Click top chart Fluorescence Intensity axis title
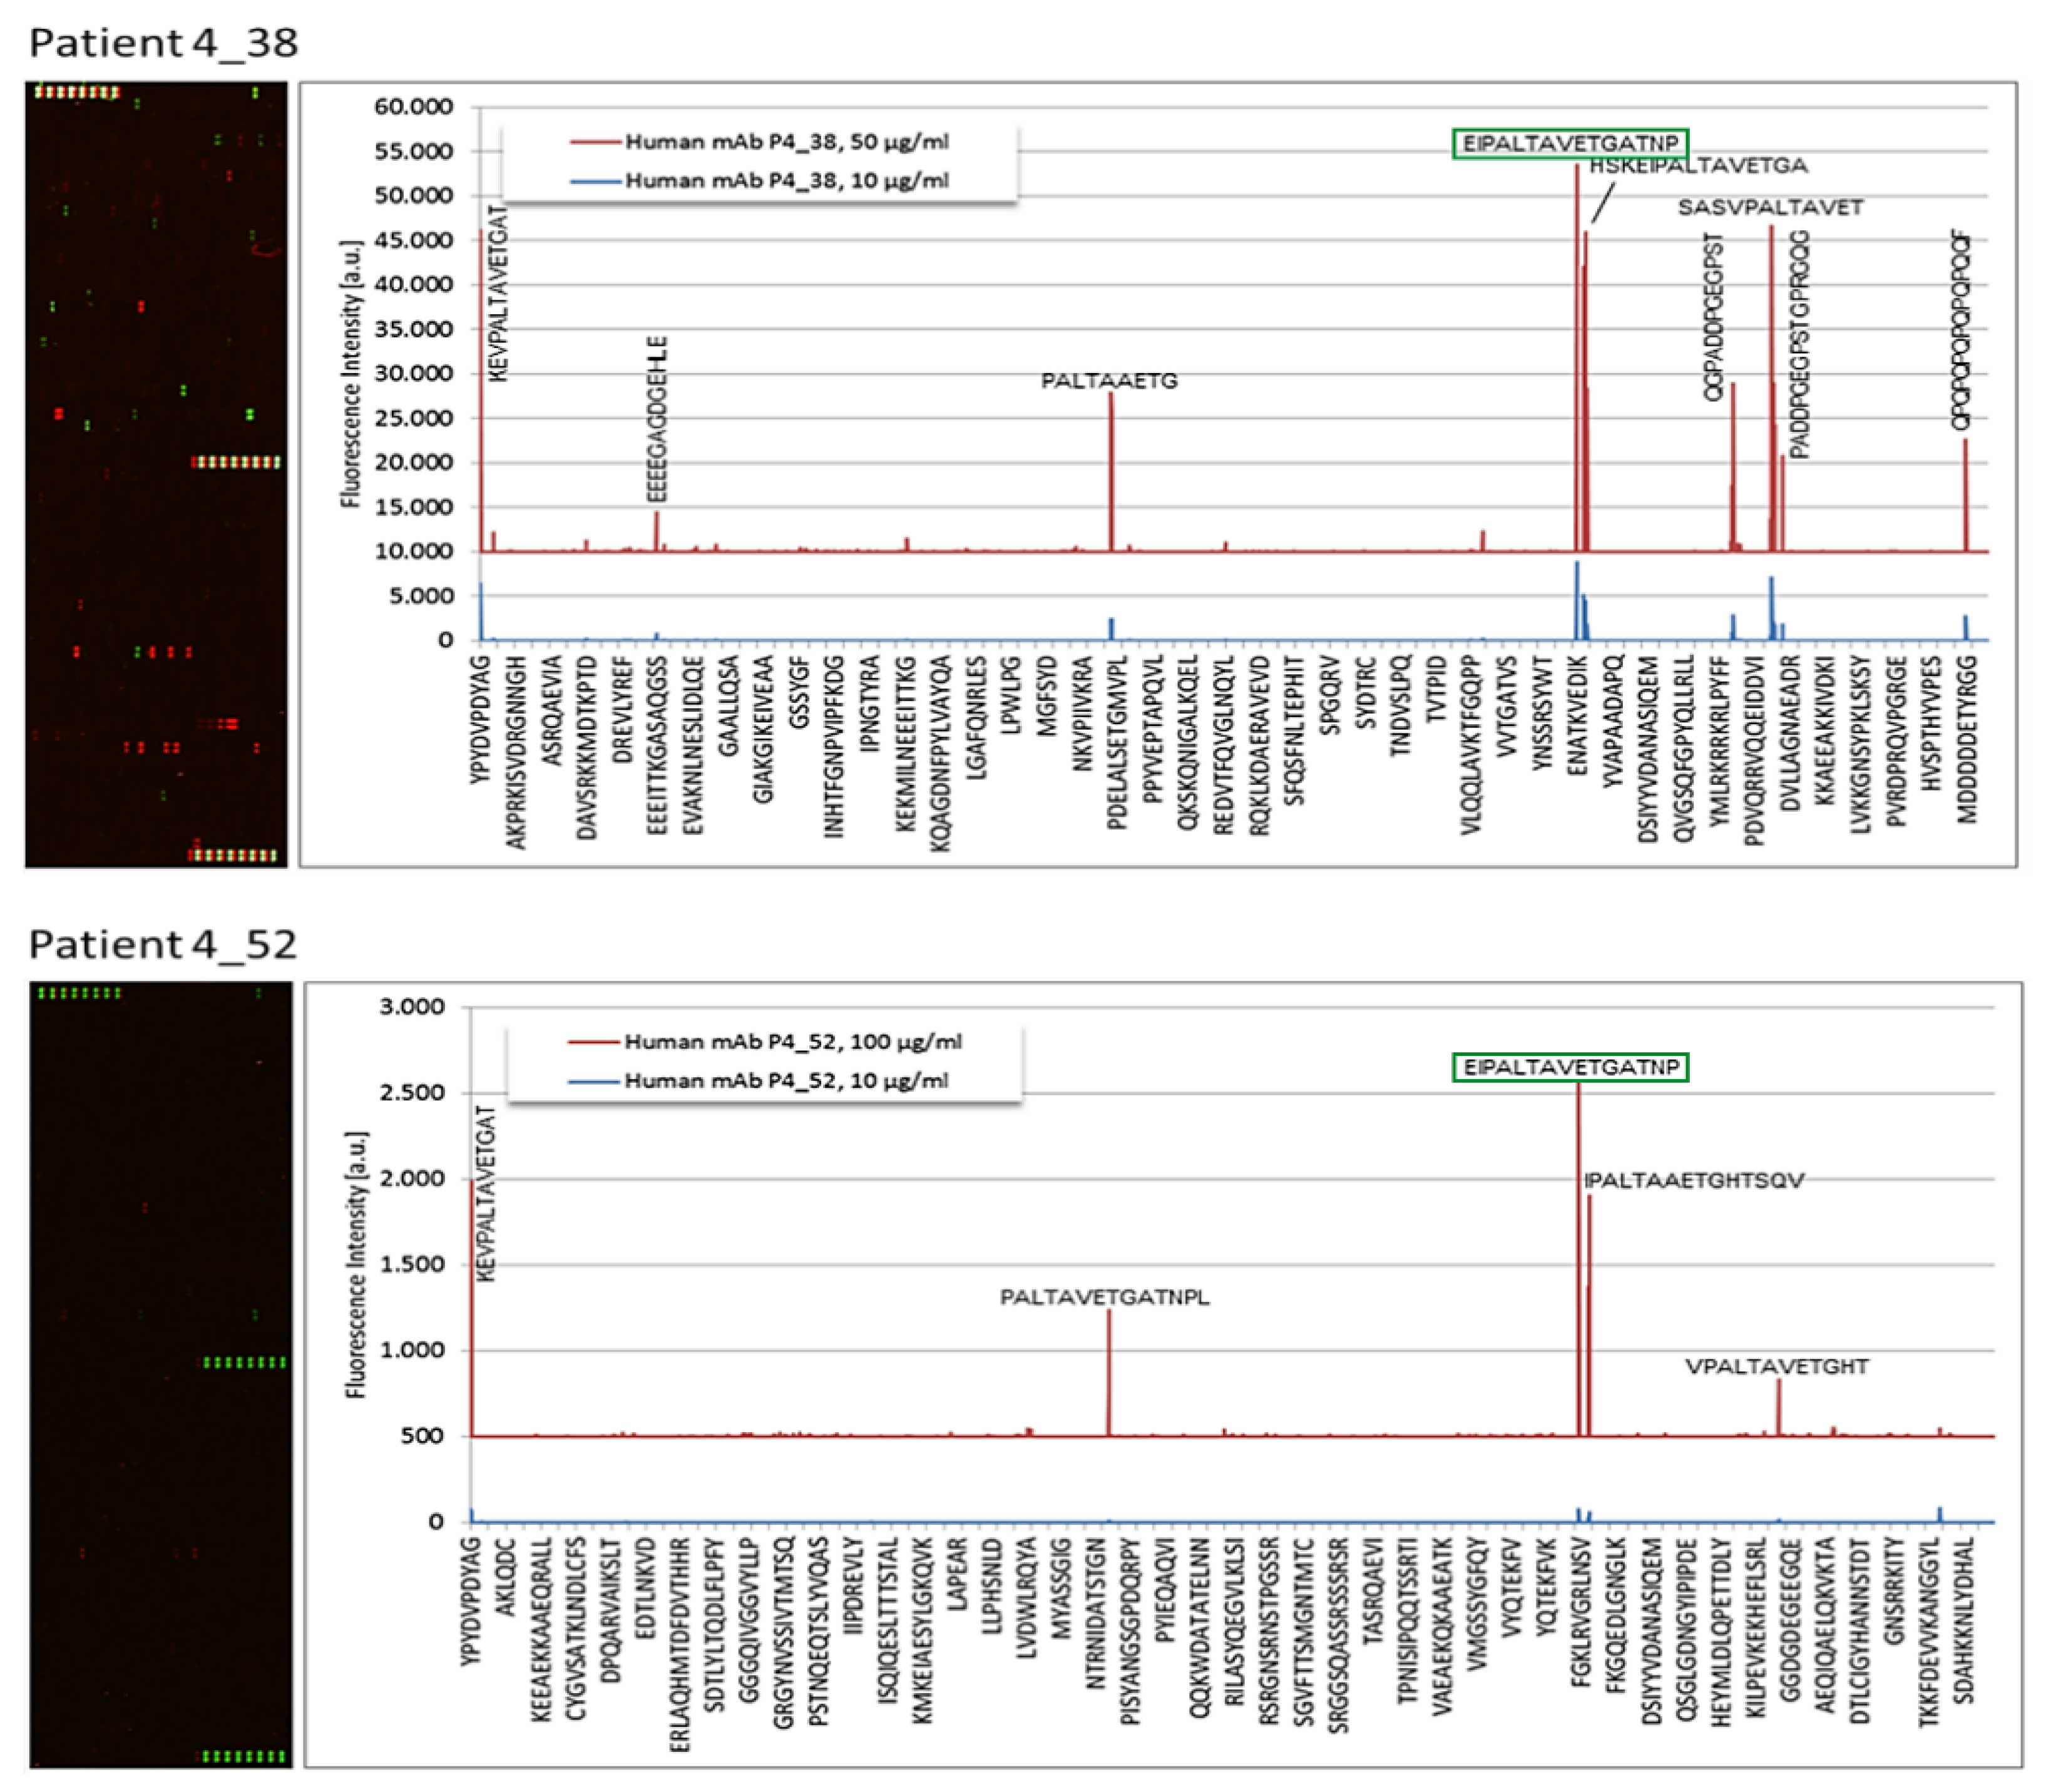The image size is (2046, 1792). [x=350, y=374]
